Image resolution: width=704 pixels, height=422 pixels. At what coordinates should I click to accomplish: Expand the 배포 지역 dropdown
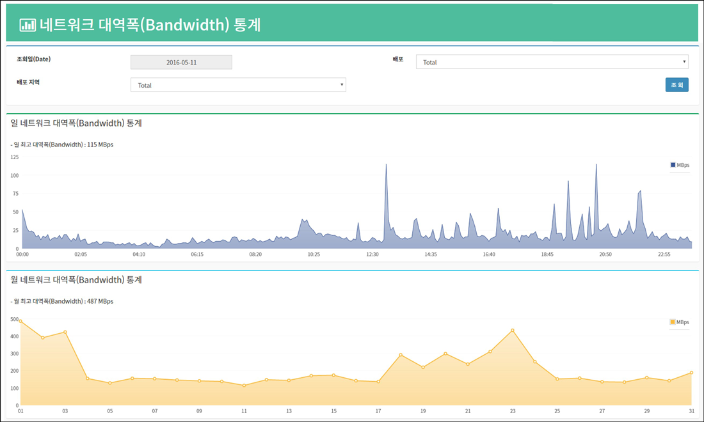click(238, 85)
